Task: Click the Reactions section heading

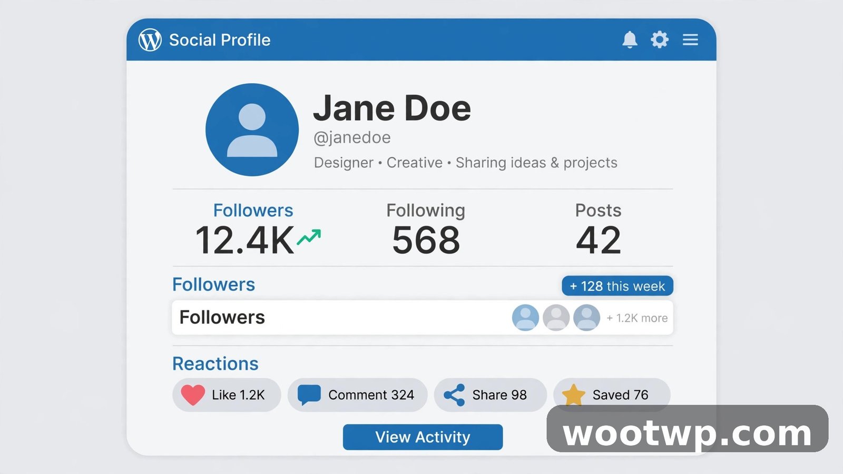Action: (x=215, y=364)
